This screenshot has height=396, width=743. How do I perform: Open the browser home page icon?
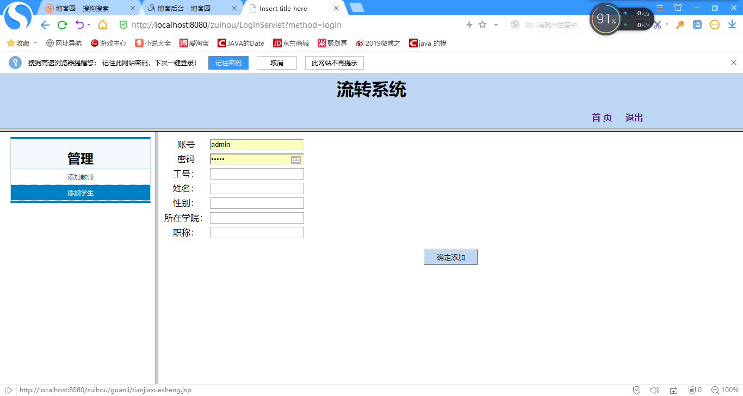pyautogui.click(x=102, y=25)
